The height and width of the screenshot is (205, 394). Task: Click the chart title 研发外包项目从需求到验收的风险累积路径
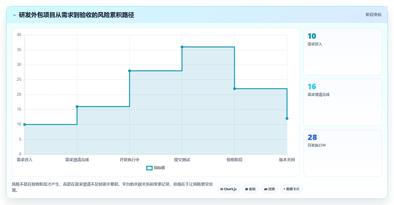click(x=76, y=15)
